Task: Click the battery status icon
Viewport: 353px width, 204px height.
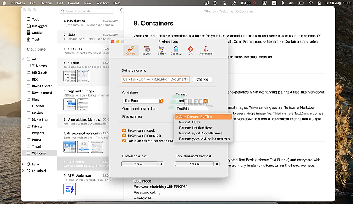Action: pos(301,3)
